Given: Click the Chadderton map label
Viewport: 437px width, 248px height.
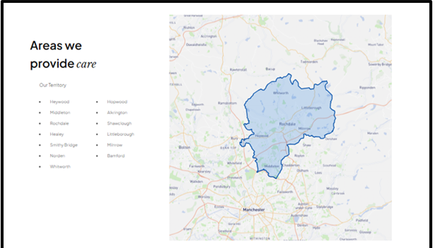Looking at the screenshot, I should point(291,165).
